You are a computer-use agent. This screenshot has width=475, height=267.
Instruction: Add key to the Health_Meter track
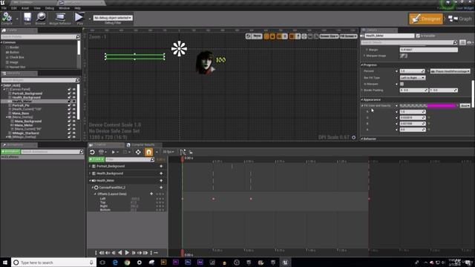pyautogui.click(x=161, y=180)
